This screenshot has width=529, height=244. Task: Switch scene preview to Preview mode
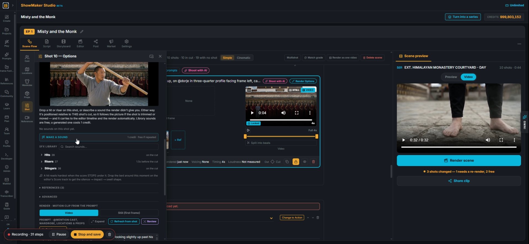[x=451, y=77]
